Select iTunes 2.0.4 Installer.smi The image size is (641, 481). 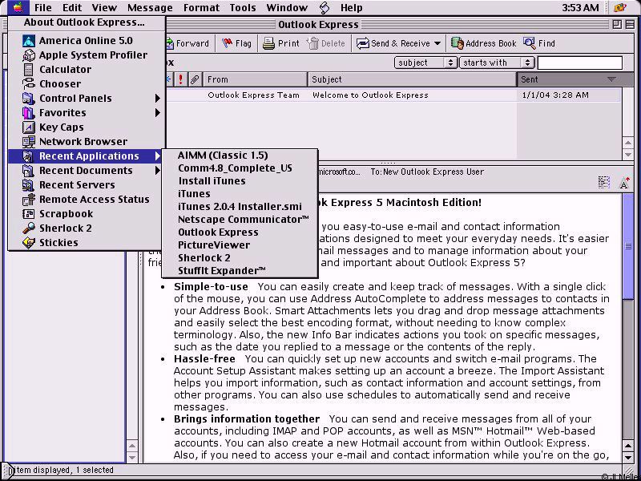[x=240, y=207]
